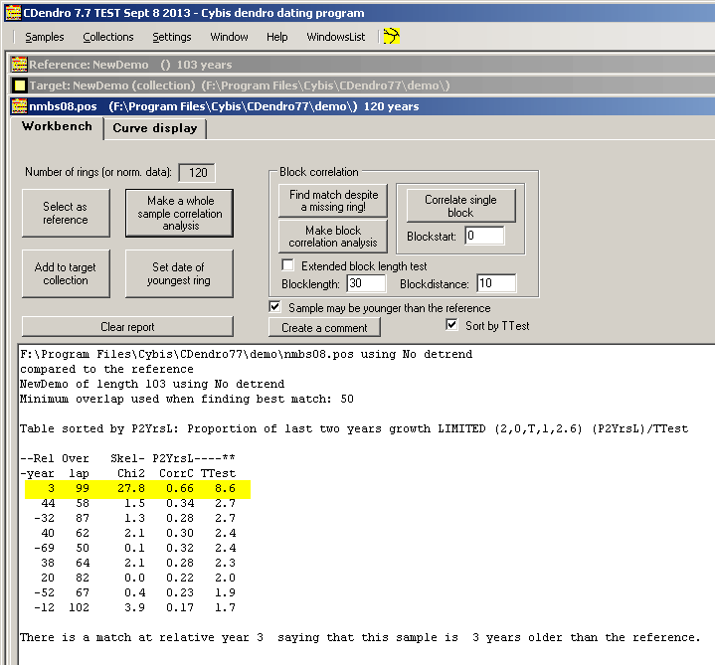Click the result row with relative year 38
This screenshot has height=665, width=715.
pyautogui.click(x=137, y=563)
